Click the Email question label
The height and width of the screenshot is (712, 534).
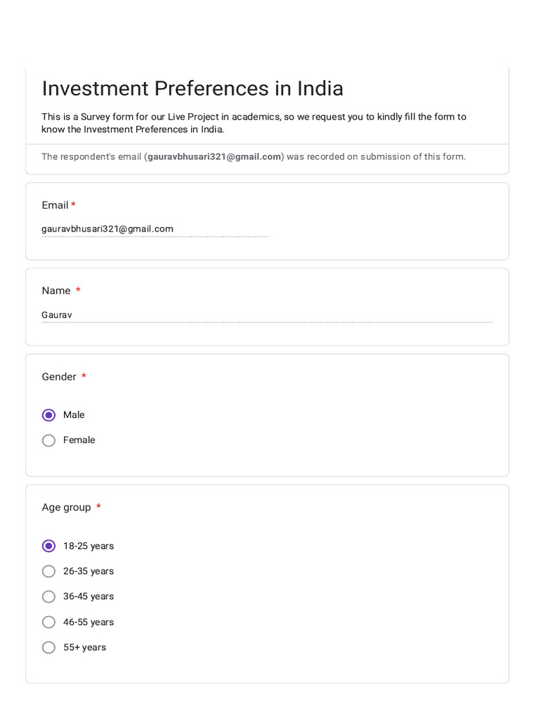(55, 205)
